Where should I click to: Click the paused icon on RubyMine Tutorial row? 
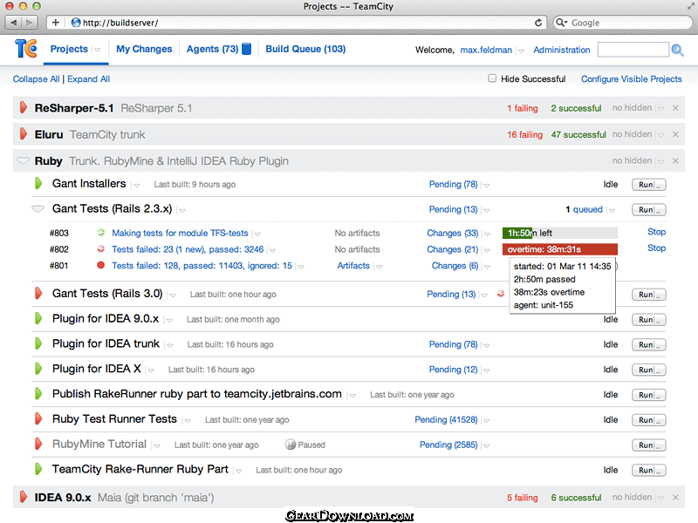tap(291, 445)
